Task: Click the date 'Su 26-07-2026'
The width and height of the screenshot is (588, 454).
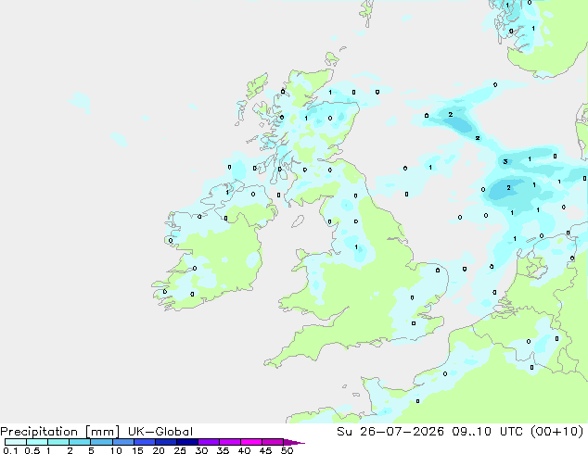Action: [390, 432]
